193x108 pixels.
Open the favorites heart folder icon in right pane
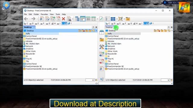click(159, 31)
